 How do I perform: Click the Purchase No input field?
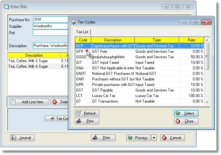(x=51, y=20)
